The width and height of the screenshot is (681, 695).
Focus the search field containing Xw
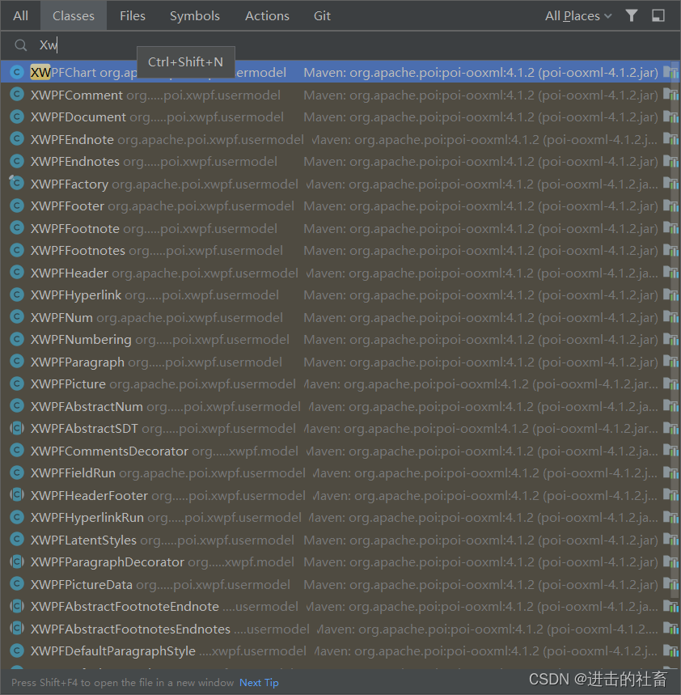(340, 45)
